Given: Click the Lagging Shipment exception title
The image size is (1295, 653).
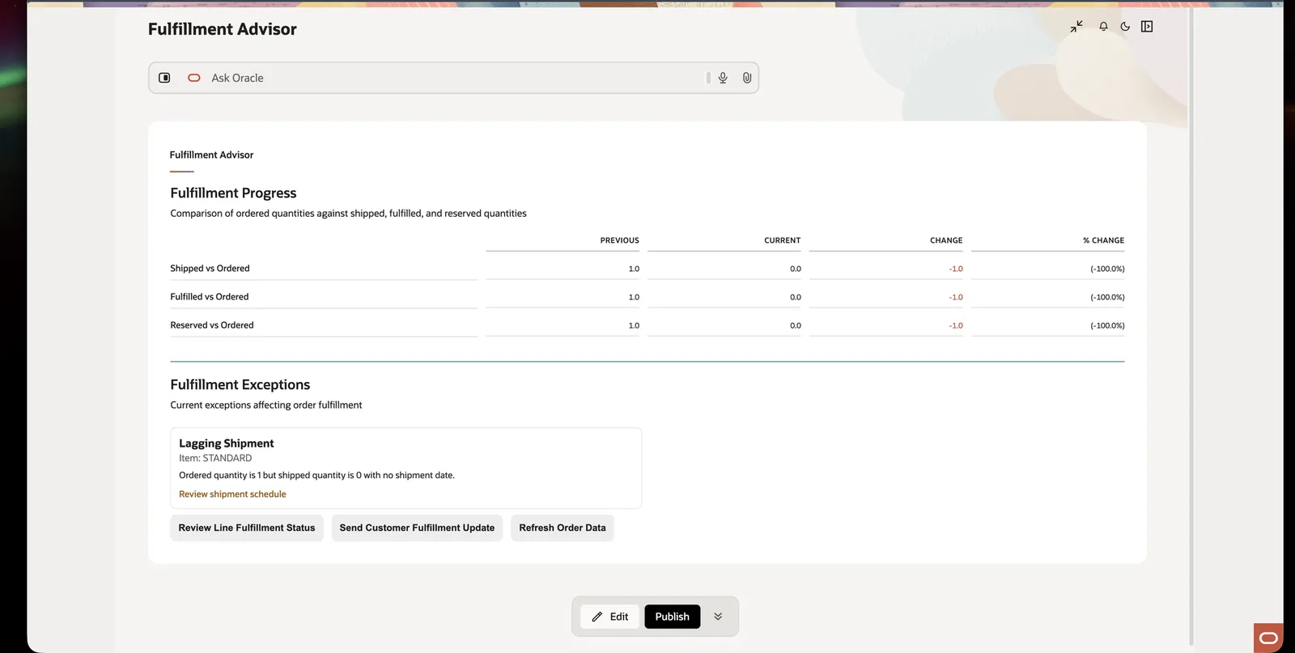Looking at the screenshot, I should pyautogui.click(x=226, y=443).
